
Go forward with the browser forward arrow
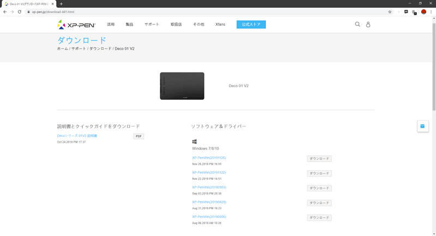point(12,12)
